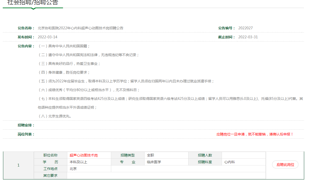This screenshot has width=315, height=186.
Task: Open the 社会招聘/招聘公告 heading tab
Action: [x=33, y=3]
